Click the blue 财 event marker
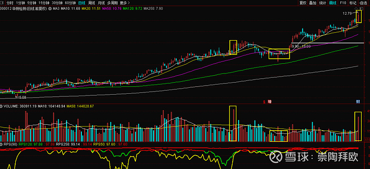The height and width of the screenshot is (169, 370). tap(358, 102)
